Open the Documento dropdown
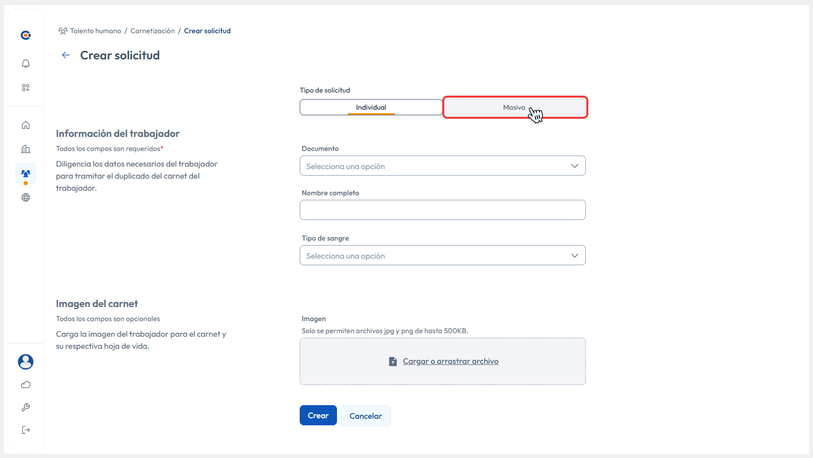Viewport: 813px width, 458px height. (x=442, y=166)
